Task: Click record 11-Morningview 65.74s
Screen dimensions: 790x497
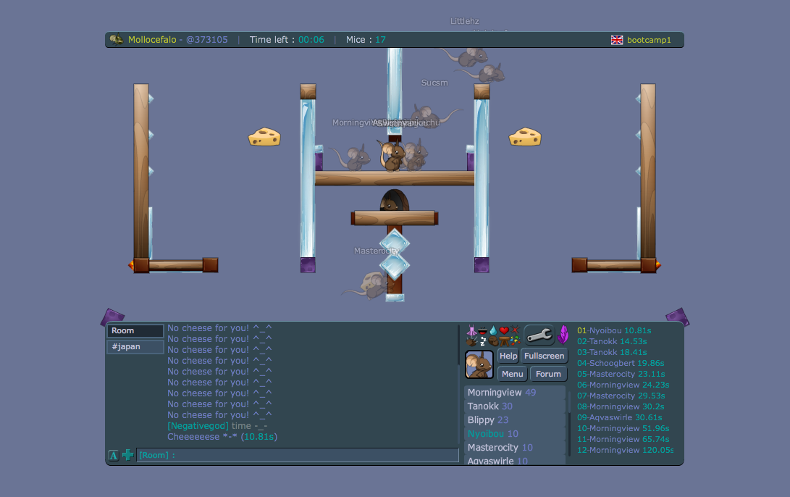Action: [623, 439]
